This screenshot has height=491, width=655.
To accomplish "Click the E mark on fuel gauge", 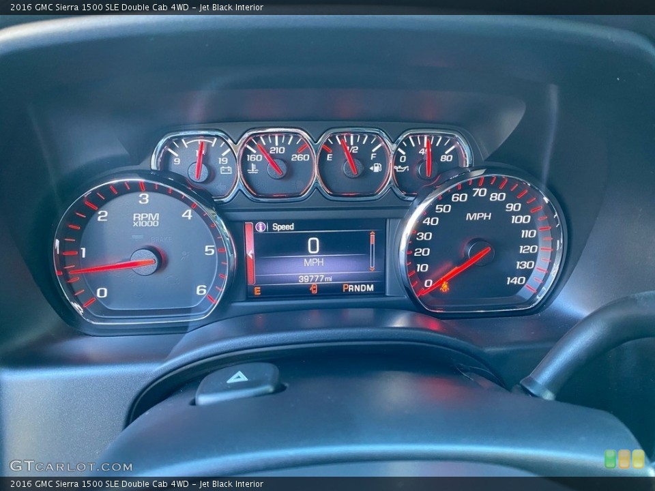I will [329, 158].
